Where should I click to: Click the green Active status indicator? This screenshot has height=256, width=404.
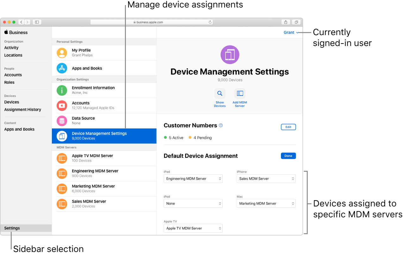click(165, 138)
